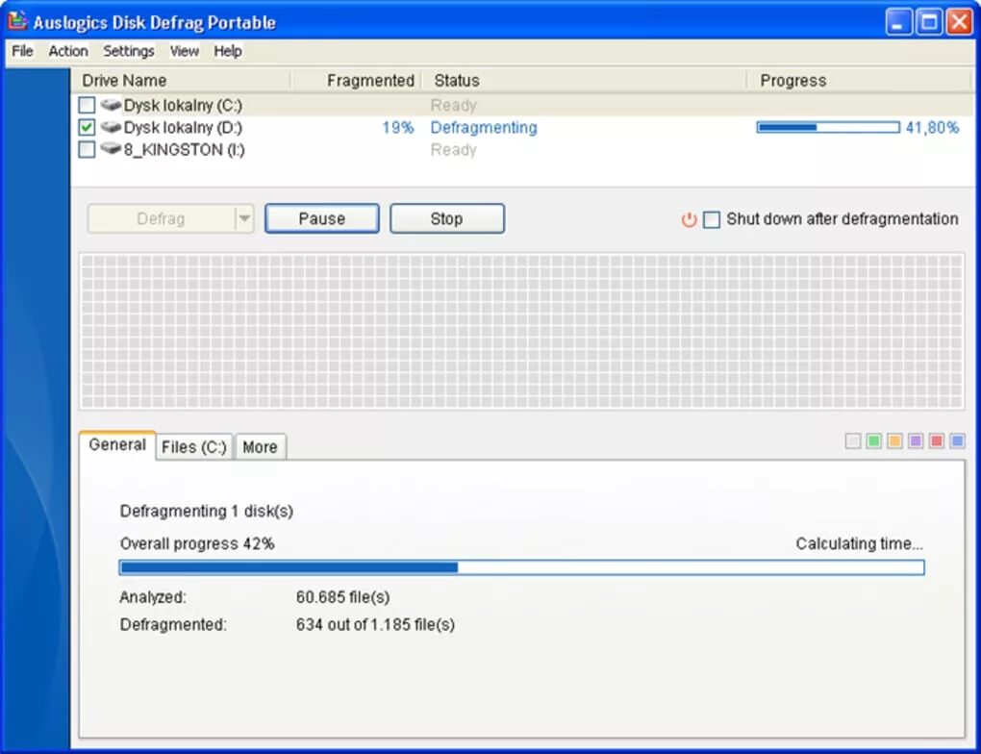This screenshot has height=754, width=981.
Task: Click the Calculating time... text
Action: 859,543
